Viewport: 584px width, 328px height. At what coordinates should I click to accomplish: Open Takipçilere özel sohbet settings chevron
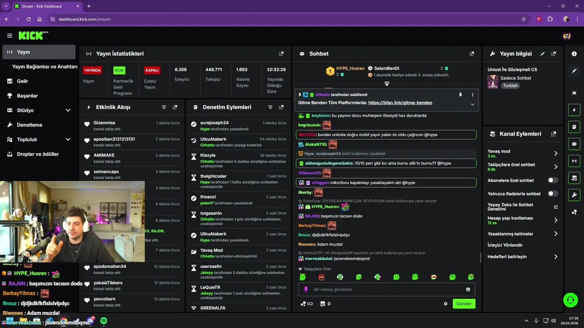pyautogui.click(x=556, y=167)
